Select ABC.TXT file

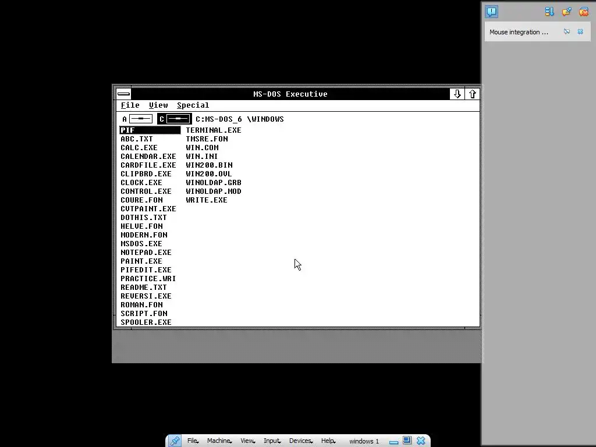pyautogui.click(x=136, y=139)
